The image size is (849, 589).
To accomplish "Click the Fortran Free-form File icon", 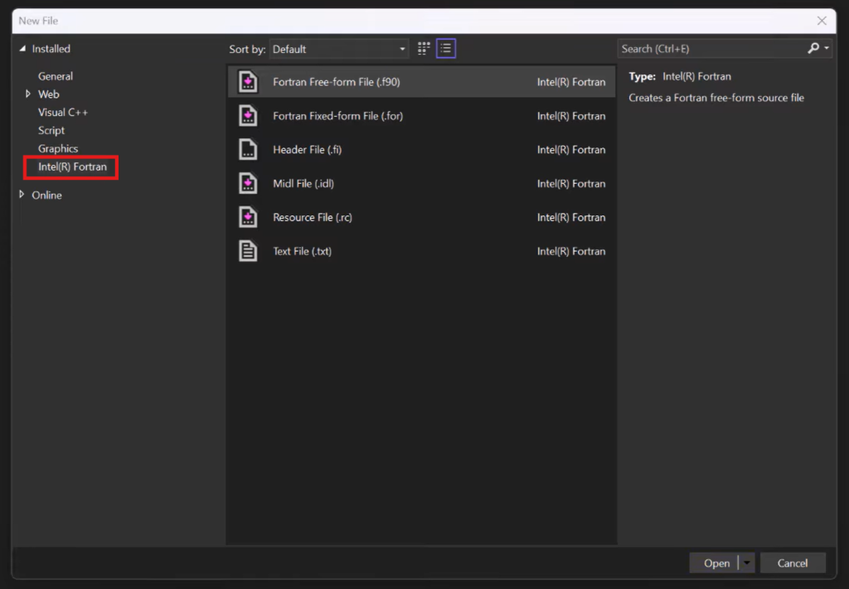I will pos(248,82).
